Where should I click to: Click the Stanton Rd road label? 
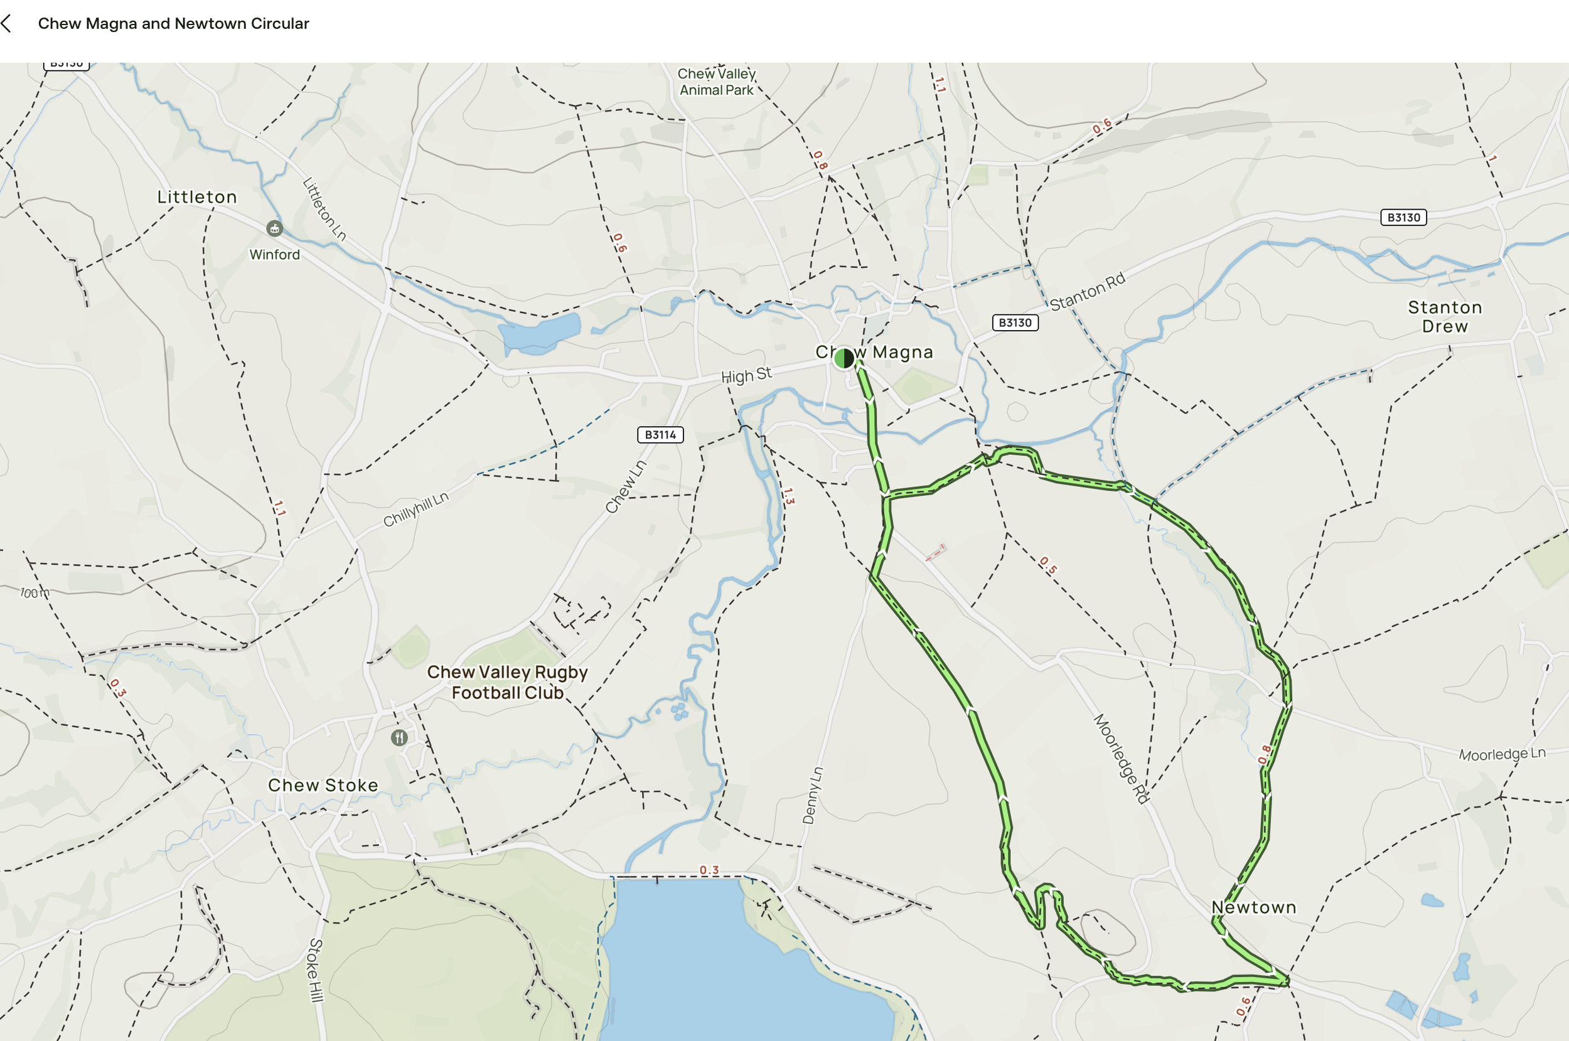[x=1088, y=291]
